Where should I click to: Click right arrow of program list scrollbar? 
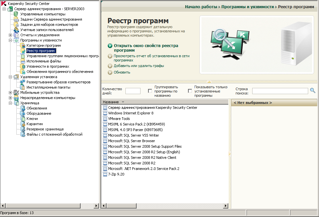225,206
